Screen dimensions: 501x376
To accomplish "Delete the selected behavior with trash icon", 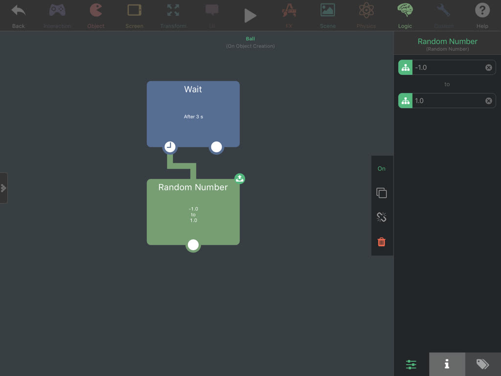I will [382, 242].
